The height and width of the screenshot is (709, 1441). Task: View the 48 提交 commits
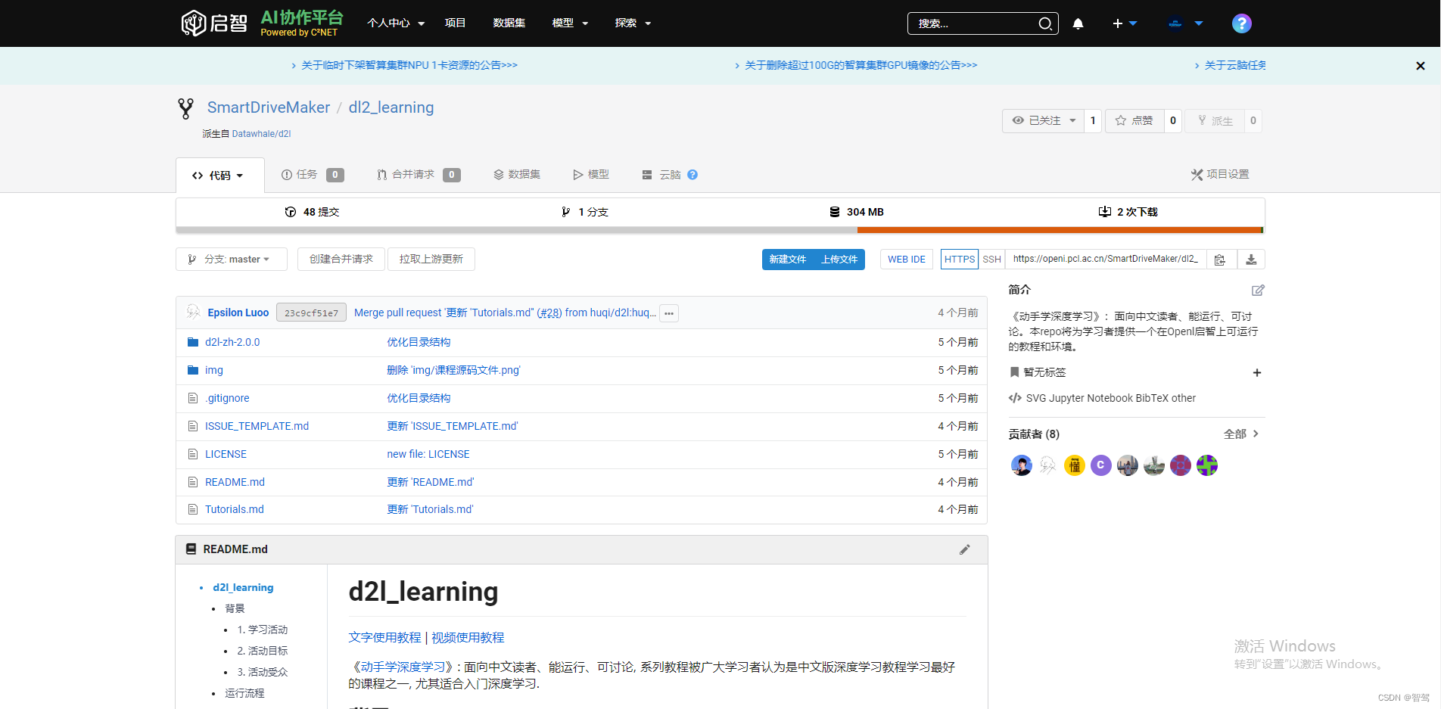click(312, 212)
